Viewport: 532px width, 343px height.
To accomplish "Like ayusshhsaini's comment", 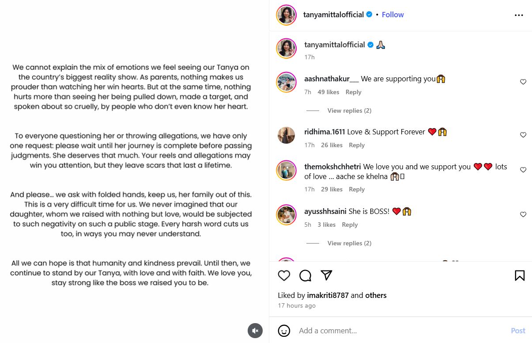I will [523, 214].
